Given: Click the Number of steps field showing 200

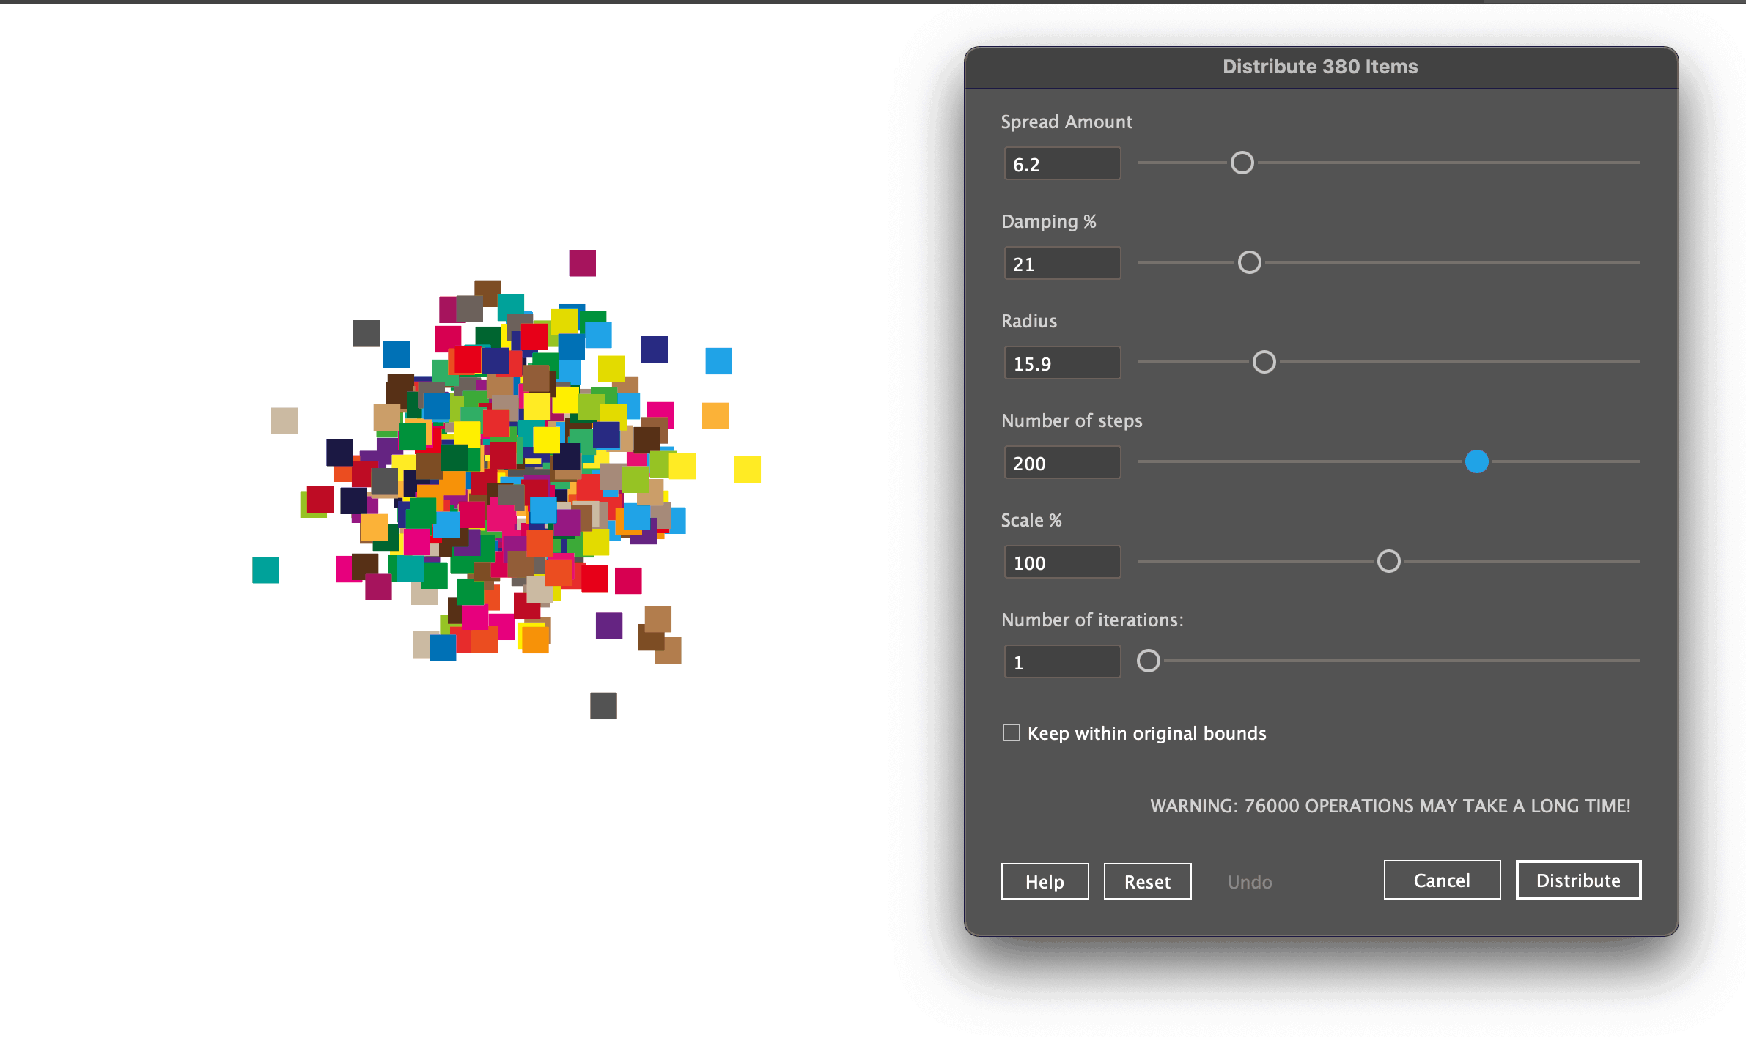Looking at the screenshot, I should coord(1061,463).
